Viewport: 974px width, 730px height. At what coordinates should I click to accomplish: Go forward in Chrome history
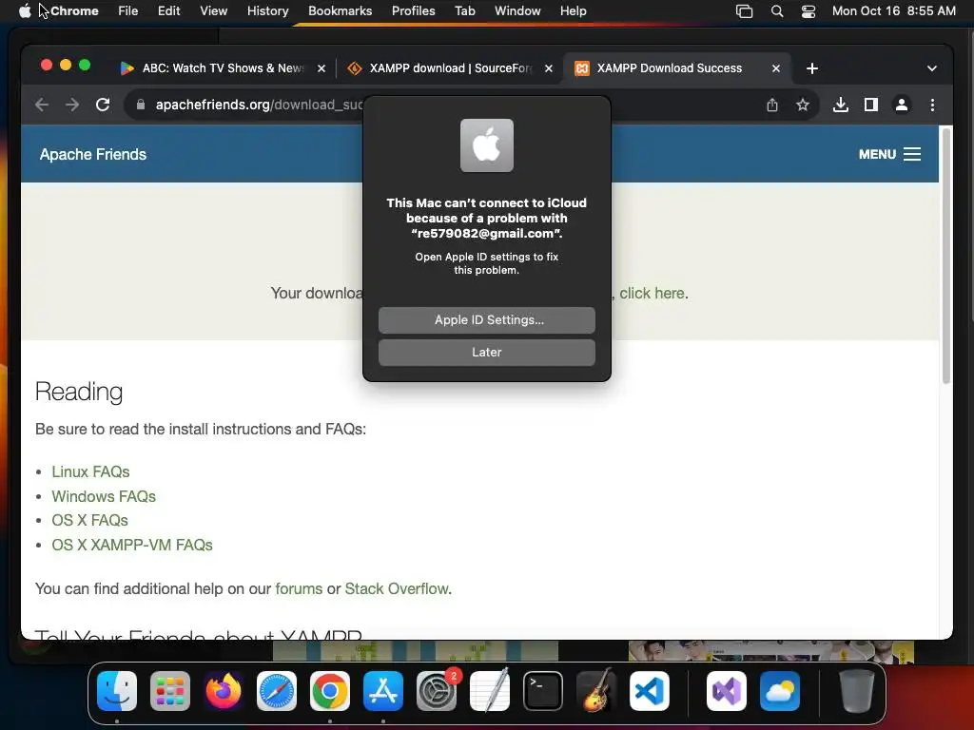click(x=72, y=105)
